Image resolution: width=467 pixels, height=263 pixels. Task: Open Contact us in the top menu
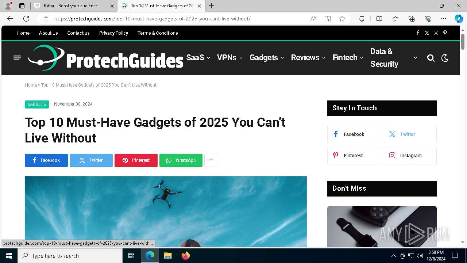(x=78, y=33)
